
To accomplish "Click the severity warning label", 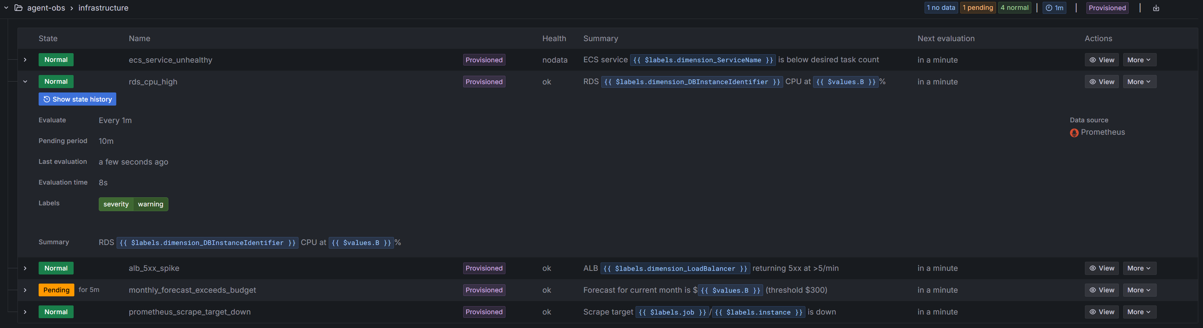I will pos(133,204).
